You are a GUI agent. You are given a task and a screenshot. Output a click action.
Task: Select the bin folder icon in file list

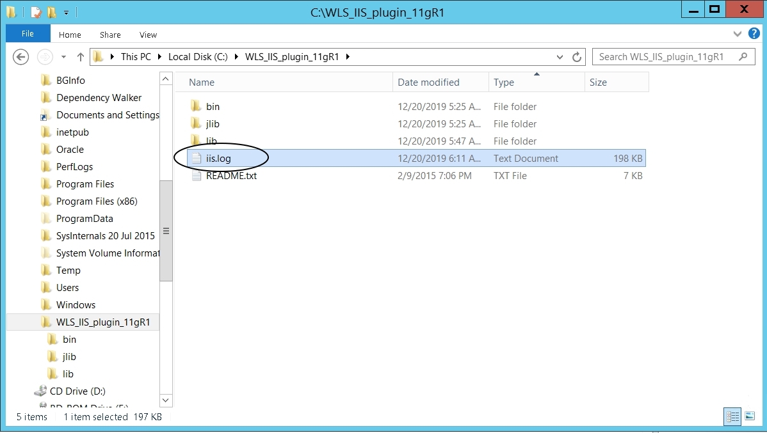click(x=196, y=106)
